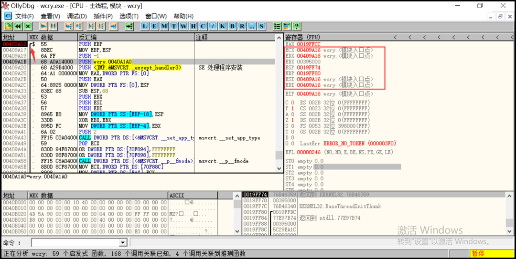
Task: Run the program with the play icon
Action: click(x=43, y=26)
